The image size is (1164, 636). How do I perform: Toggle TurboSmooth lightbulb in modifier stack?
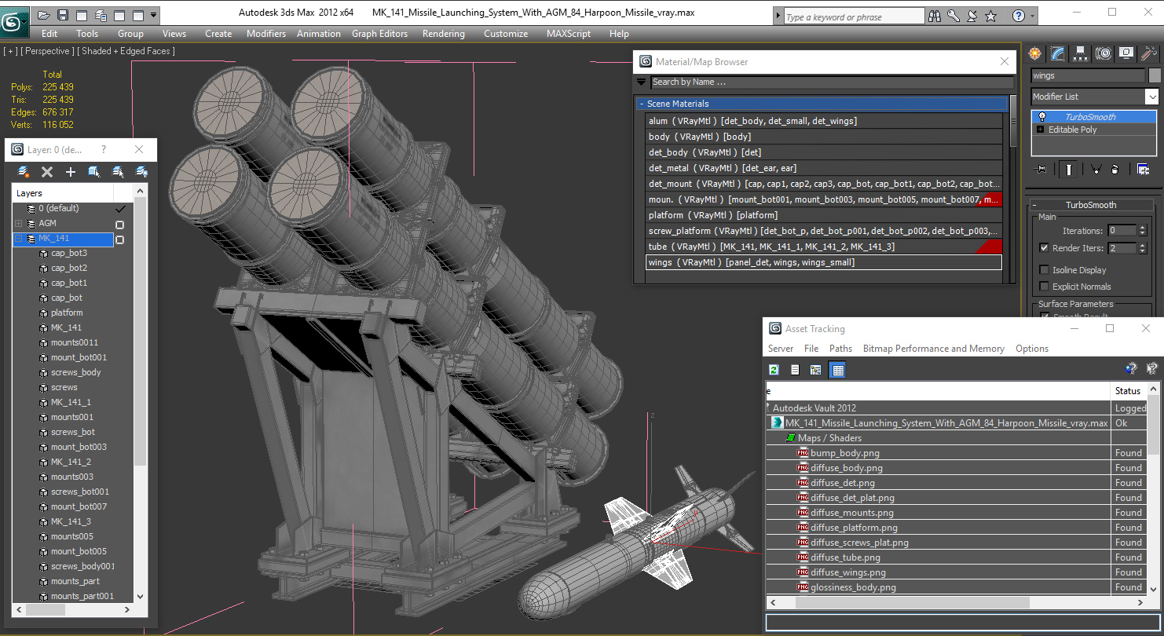click(x=1041, y=117)
